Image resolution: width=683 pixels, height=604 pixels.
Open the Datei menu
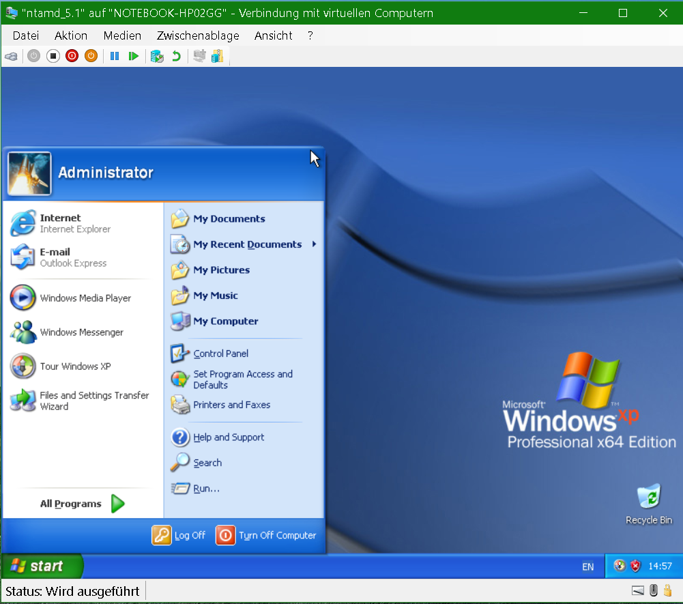[26, 35]
